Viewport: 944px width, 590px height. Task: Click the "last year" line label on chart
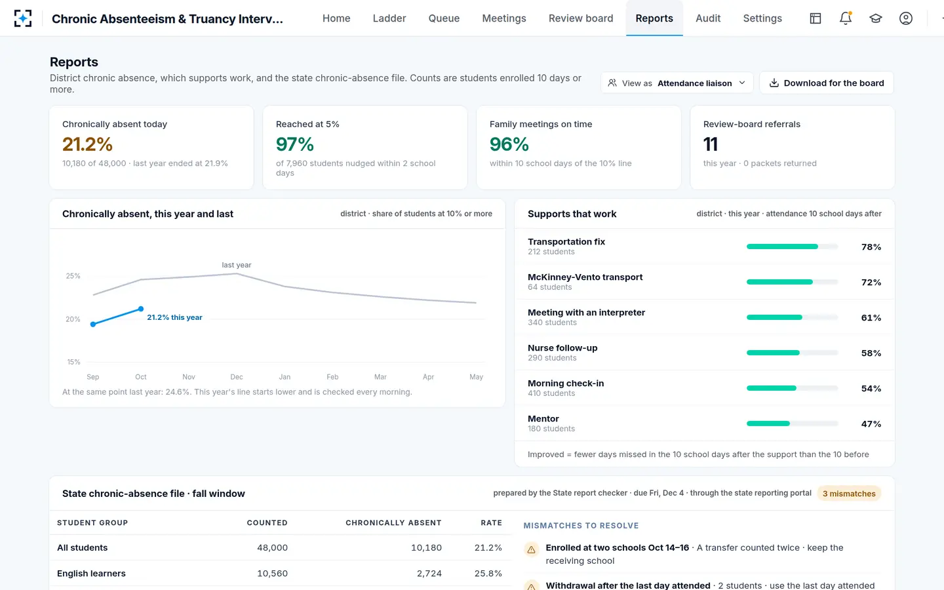pyautogui.click(x=237, y=265)
